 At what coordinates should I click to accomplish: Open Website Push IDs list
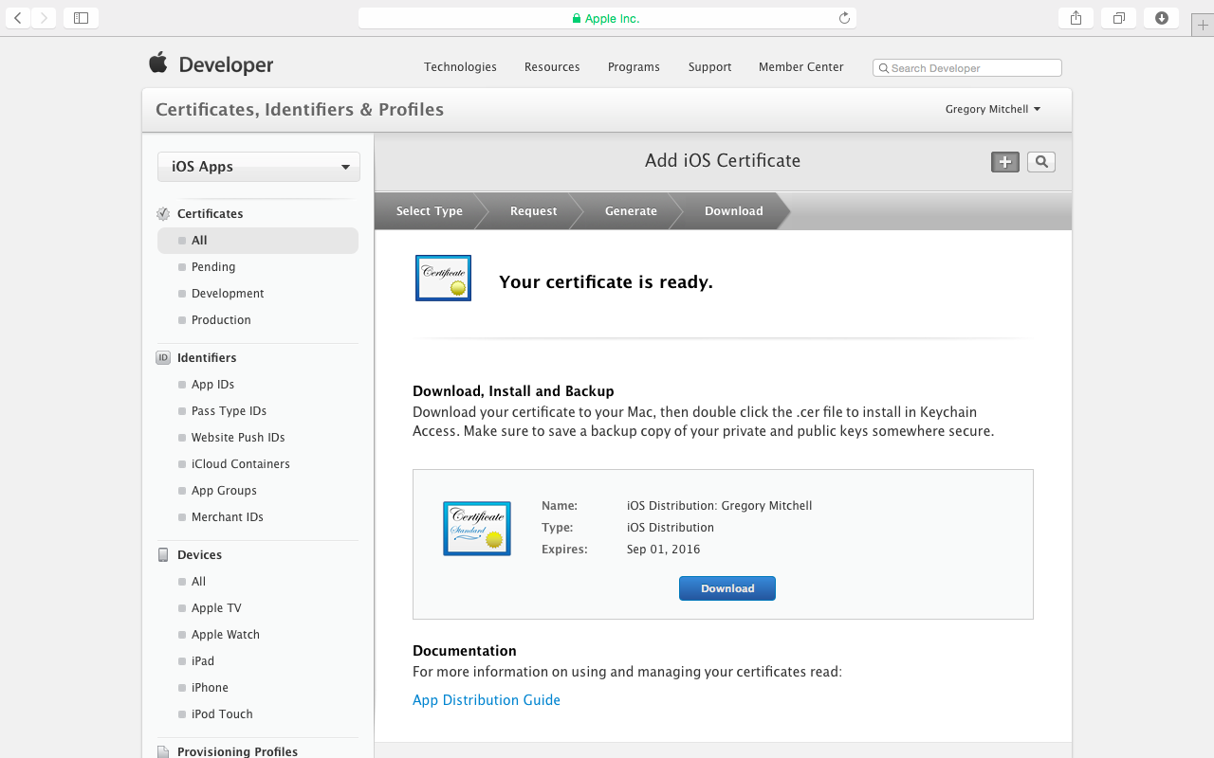(238, 438)
